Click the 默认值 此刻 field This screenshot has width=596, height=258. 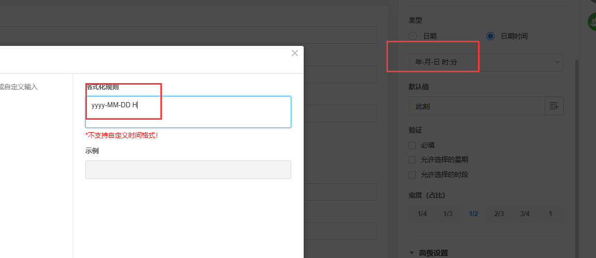(x=477, y=106)
